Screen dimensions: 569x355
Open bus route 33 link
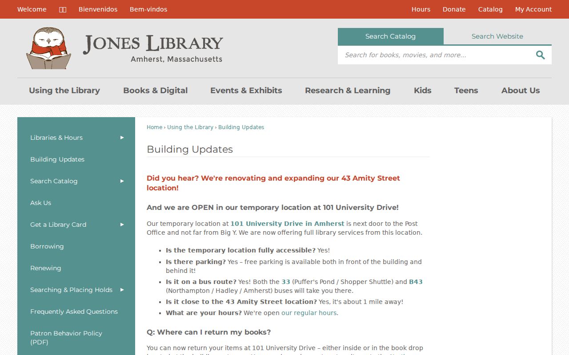click(x=286, y=282)
